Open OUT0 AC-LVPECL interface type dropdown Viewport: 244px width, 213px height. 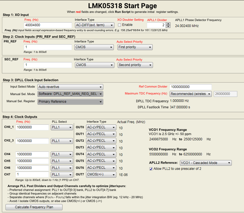101,127
